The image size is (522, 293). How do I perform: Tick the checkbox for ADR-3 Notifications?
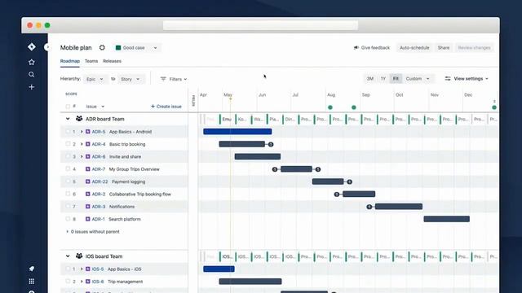pyautogui.click(x=68, y=207)
